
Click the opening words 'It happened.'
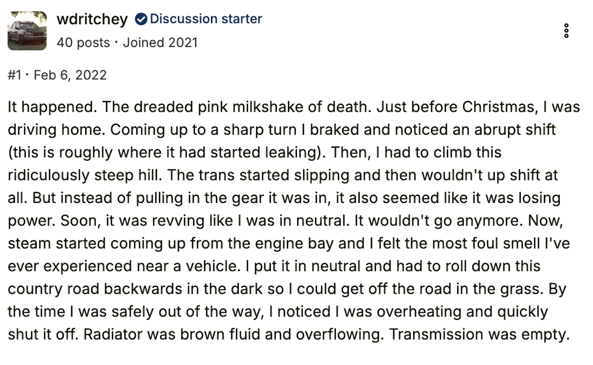click(x=52, y=107)
